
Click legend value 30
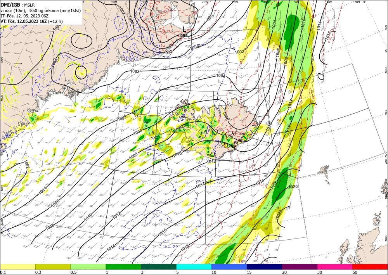click(320, 272)
